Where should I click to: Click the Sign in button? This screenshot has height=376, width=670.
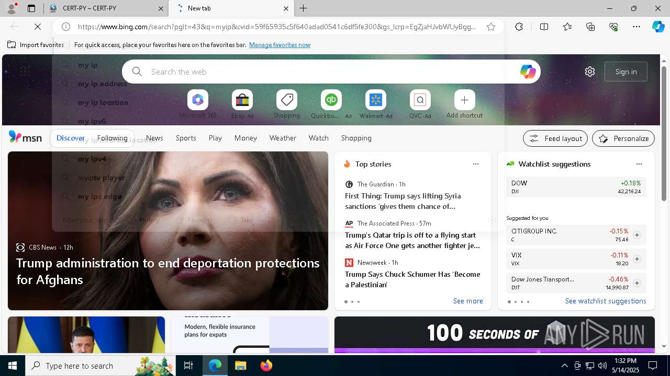[626, 72]
